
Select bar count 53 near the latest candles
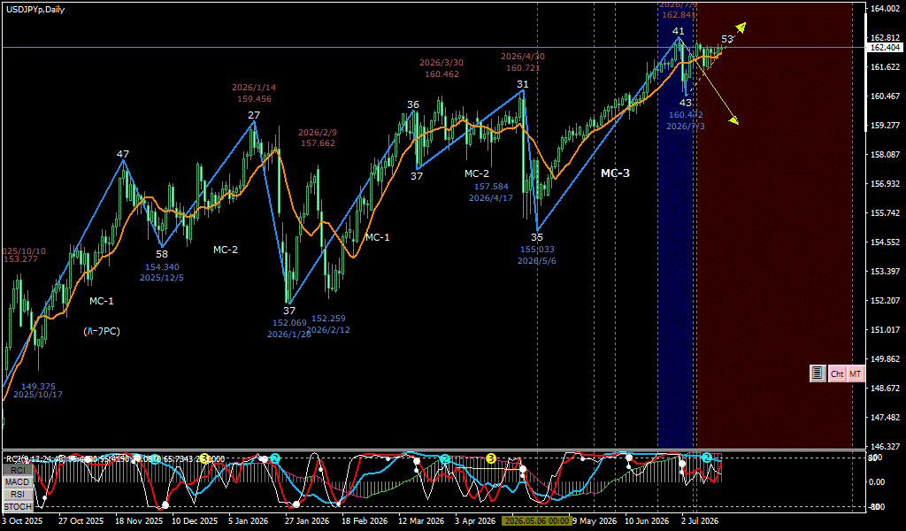727,39
